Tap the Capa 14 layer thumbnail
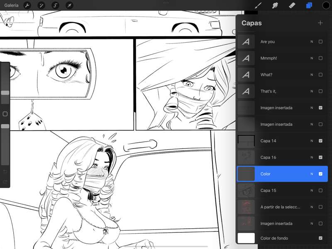The height and width of the screenshot is (249, 332). point(246,141)
